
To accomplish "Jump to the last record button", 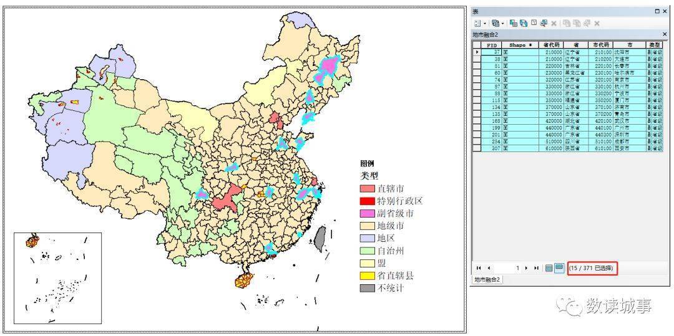I will 536,268.
